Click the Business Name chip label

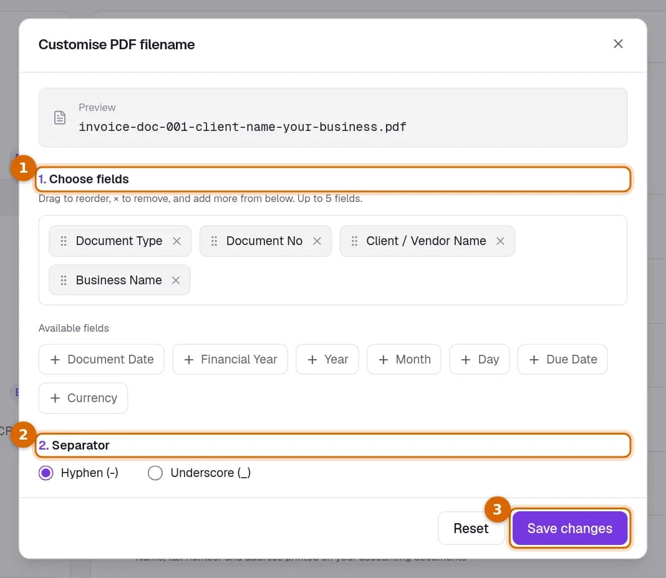(x=119, y=280)
